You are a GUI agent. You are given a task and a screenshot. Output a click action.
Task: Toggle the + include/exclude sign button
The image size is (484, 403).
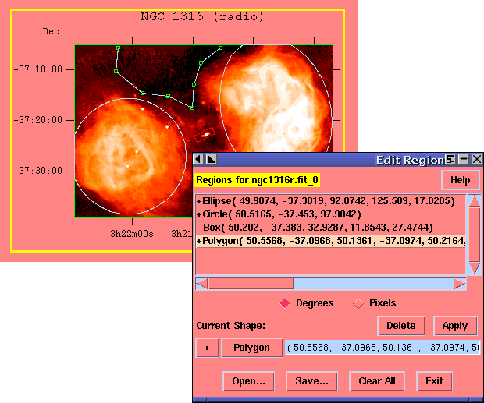(x=206, y=348)
